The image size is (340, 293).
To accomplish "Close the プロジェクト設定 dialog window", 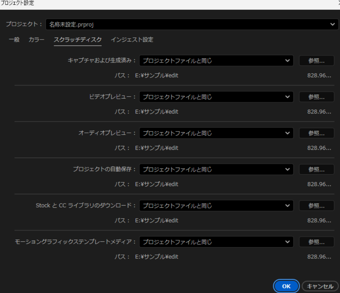I will [x=339, y=3].
